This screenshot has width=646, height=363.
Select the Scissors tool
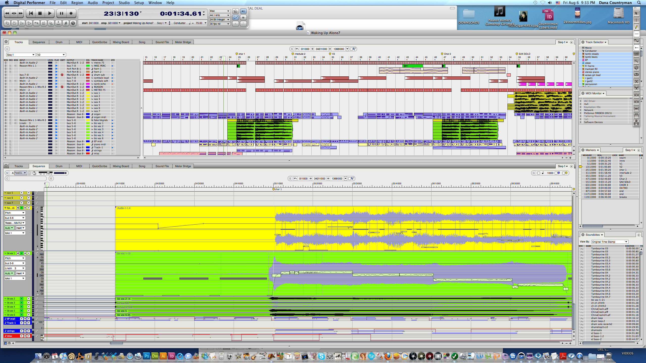[x=636, y=88]
